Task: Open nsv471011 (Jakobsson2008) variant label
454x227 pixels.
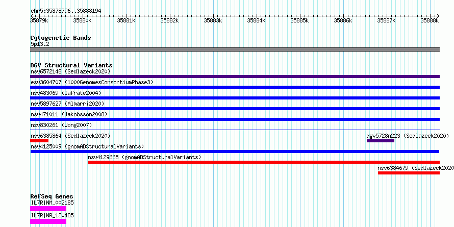Action: click(x=69, y=114)
